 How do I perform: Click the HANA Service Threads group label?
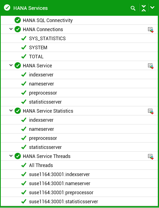[x=47, y=156]
